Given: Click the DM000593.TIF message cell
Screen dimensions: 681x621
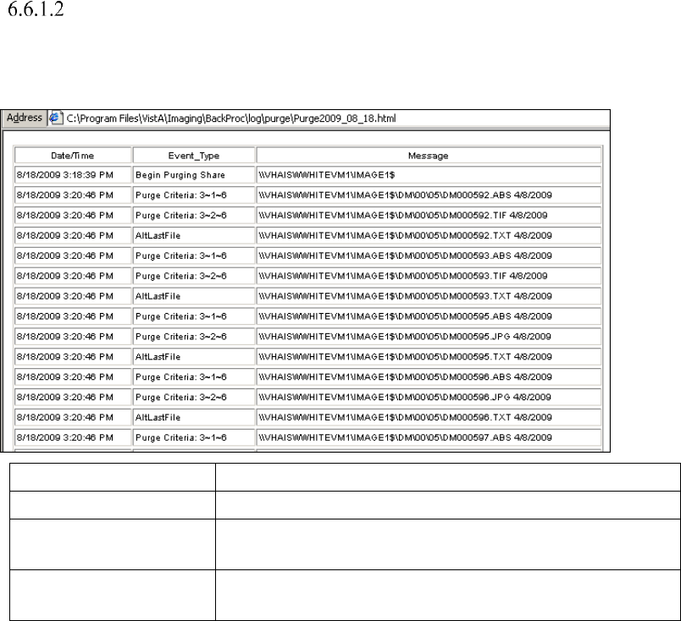Looking at the screenshot, I should pos(429,276).
